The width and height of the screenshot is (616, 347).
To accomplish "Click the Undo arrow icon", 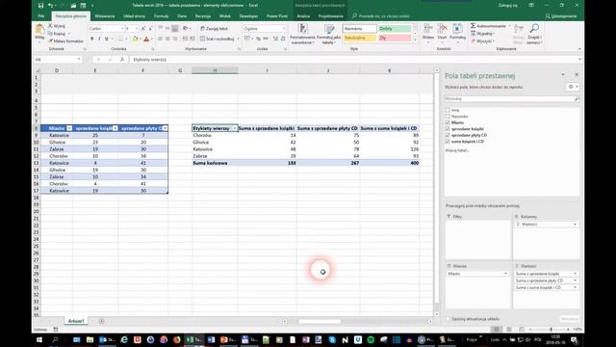I will pyautogui.click(x=50, y=6).
